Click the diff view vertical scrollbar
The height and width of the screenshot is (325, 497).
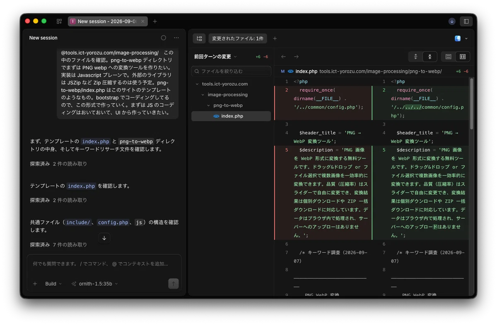pos(471,103)
